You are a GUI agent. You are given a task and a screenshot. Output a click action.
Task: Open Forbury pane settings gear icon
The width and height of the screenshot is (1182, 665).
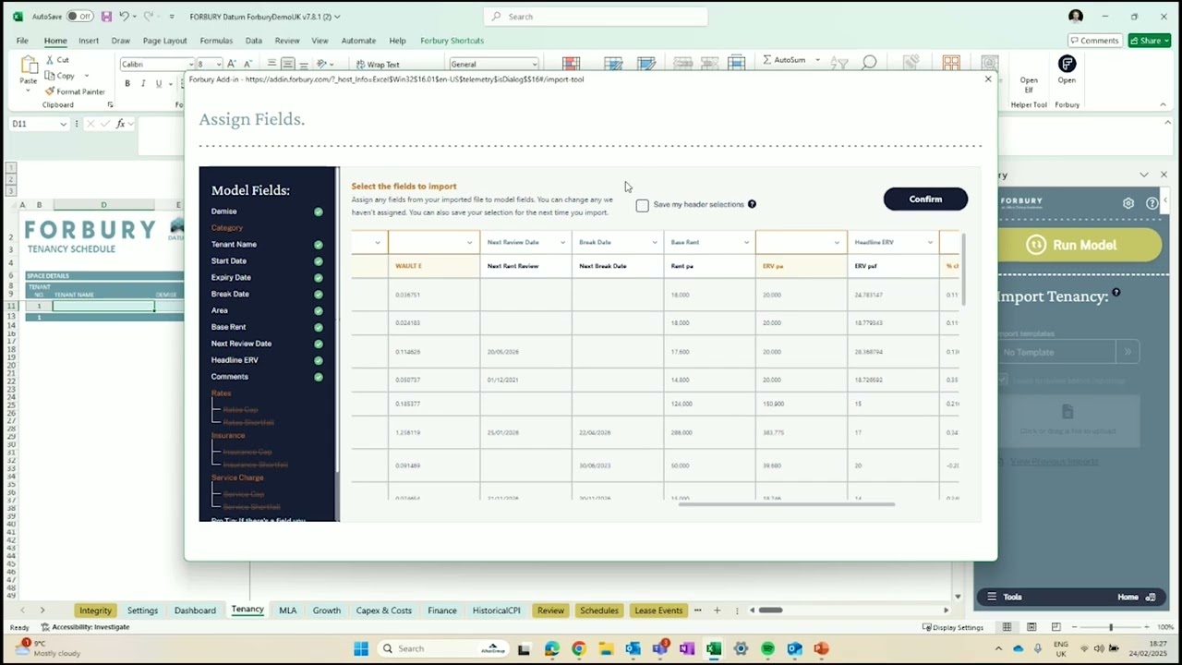[x=1128, y=203]
